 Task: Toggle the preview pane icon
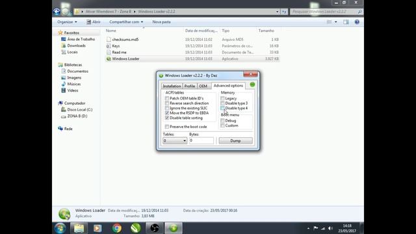tap(346, 22)
